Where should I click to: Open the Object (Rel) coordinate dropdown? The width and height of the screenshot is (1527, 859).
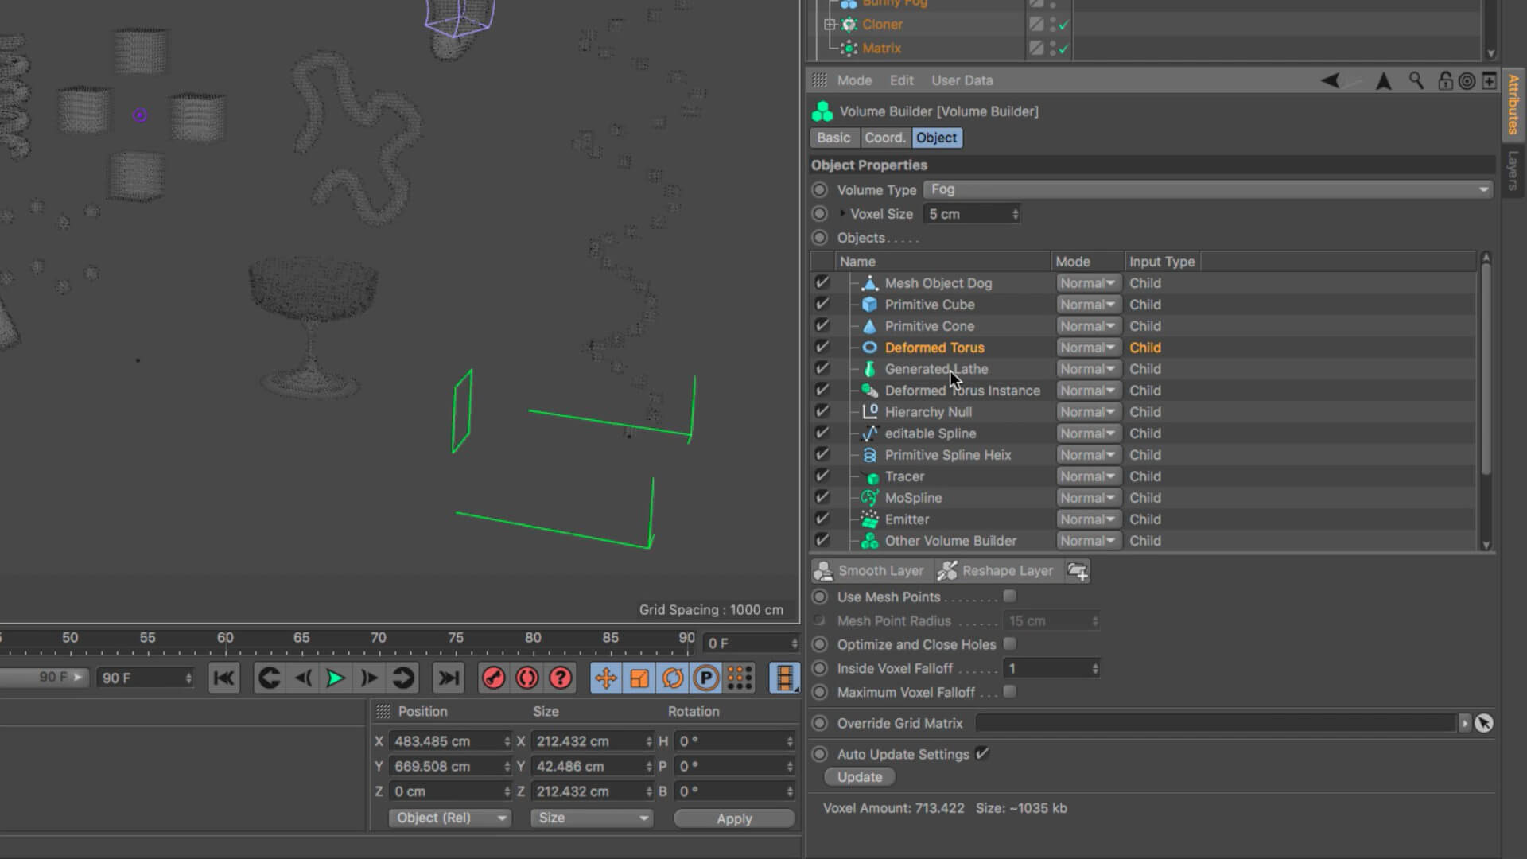[x=449, y=818]
